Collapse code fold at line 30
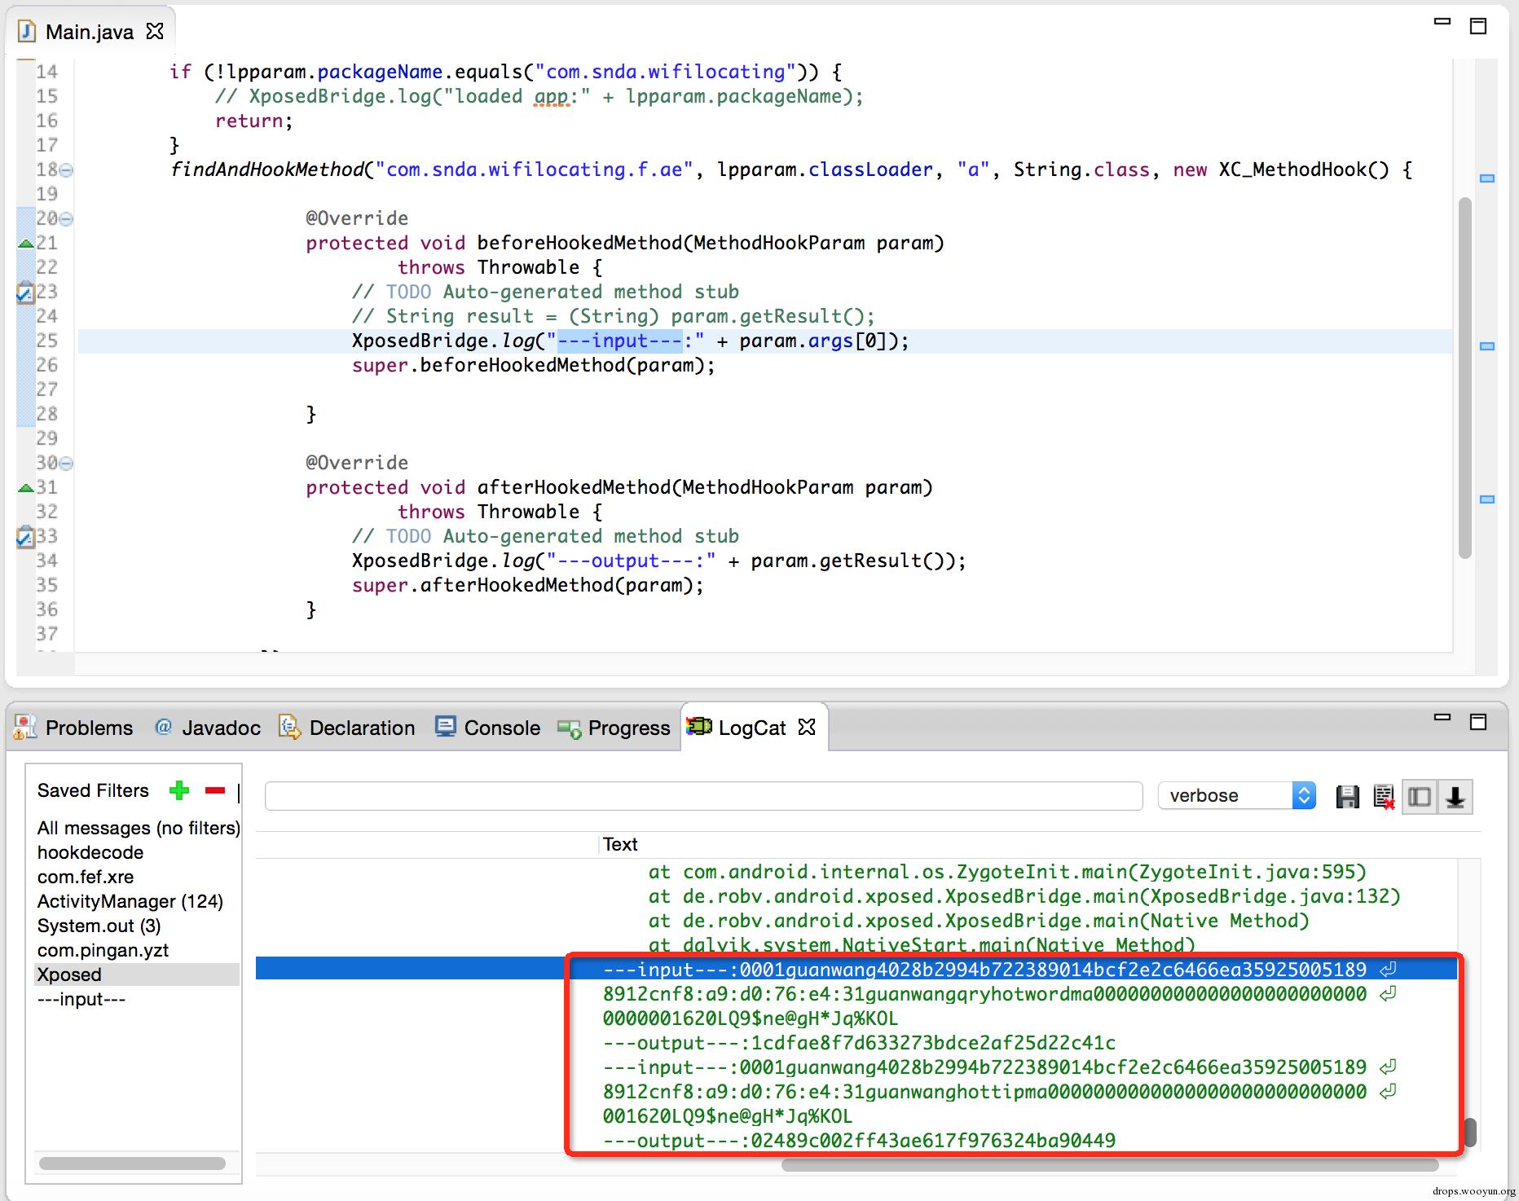This screenshot has width=1519, height=1201. tap(67, 464)
